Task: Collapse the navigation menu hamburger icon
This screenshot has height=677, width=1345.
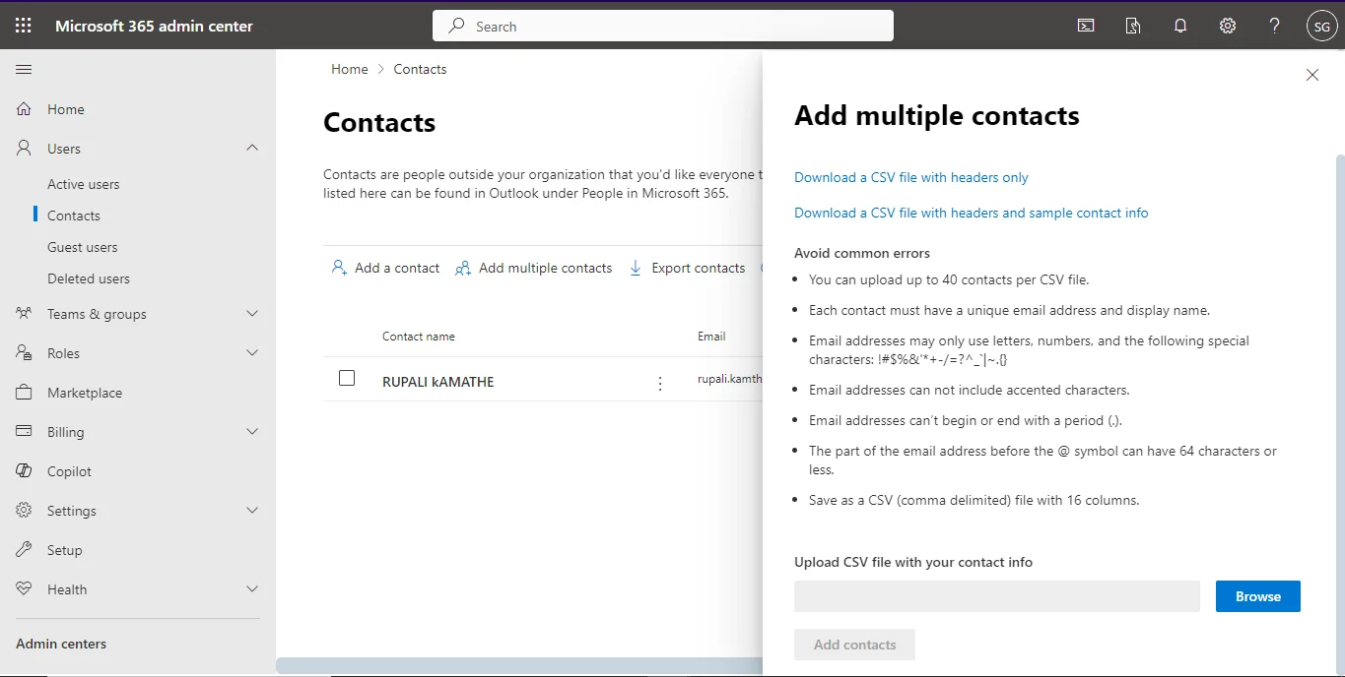Action: (24, 69)
